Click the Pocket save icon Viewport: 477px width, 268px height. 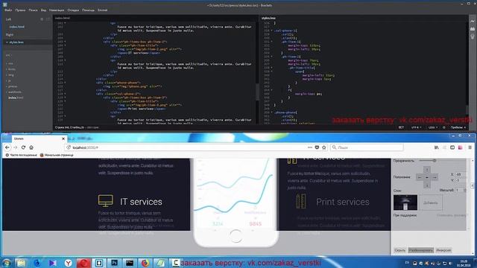pos(317,147)
